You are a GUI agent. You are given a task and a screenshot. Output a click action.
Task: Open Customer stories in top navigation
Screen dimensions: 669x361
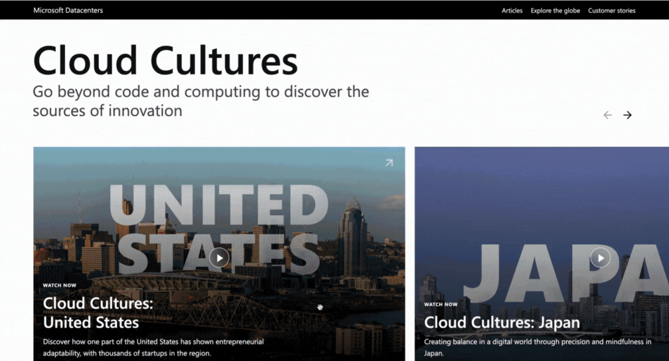click(611, 11)
